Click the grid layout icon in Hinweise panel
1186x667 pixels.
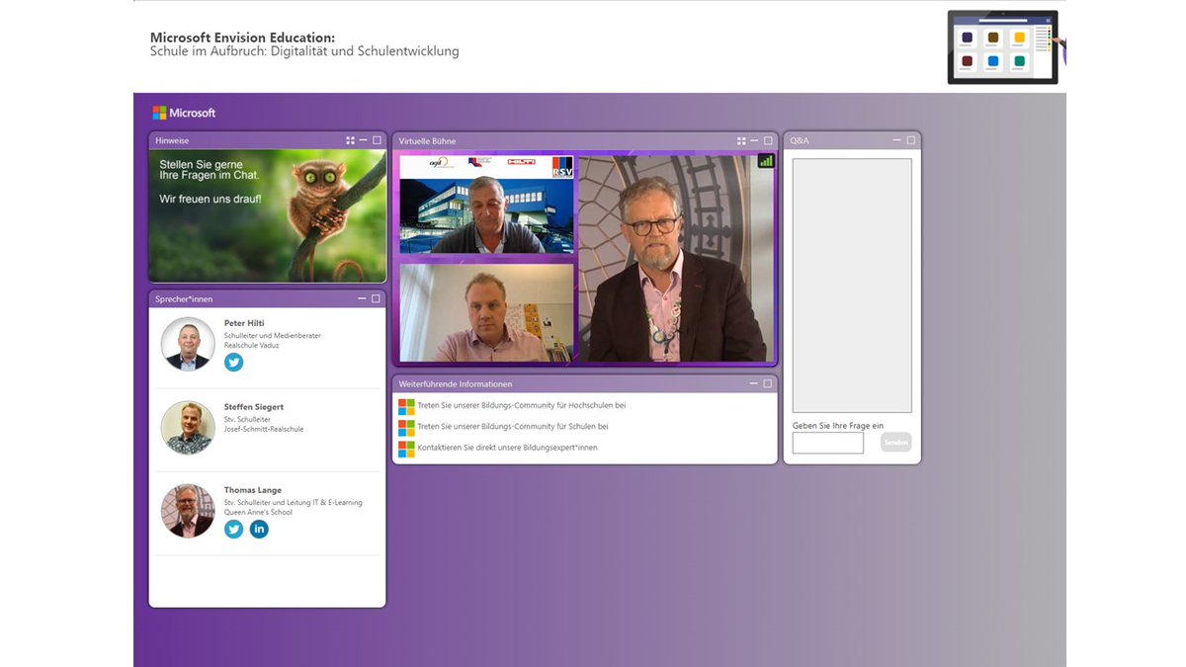point(350,140)
